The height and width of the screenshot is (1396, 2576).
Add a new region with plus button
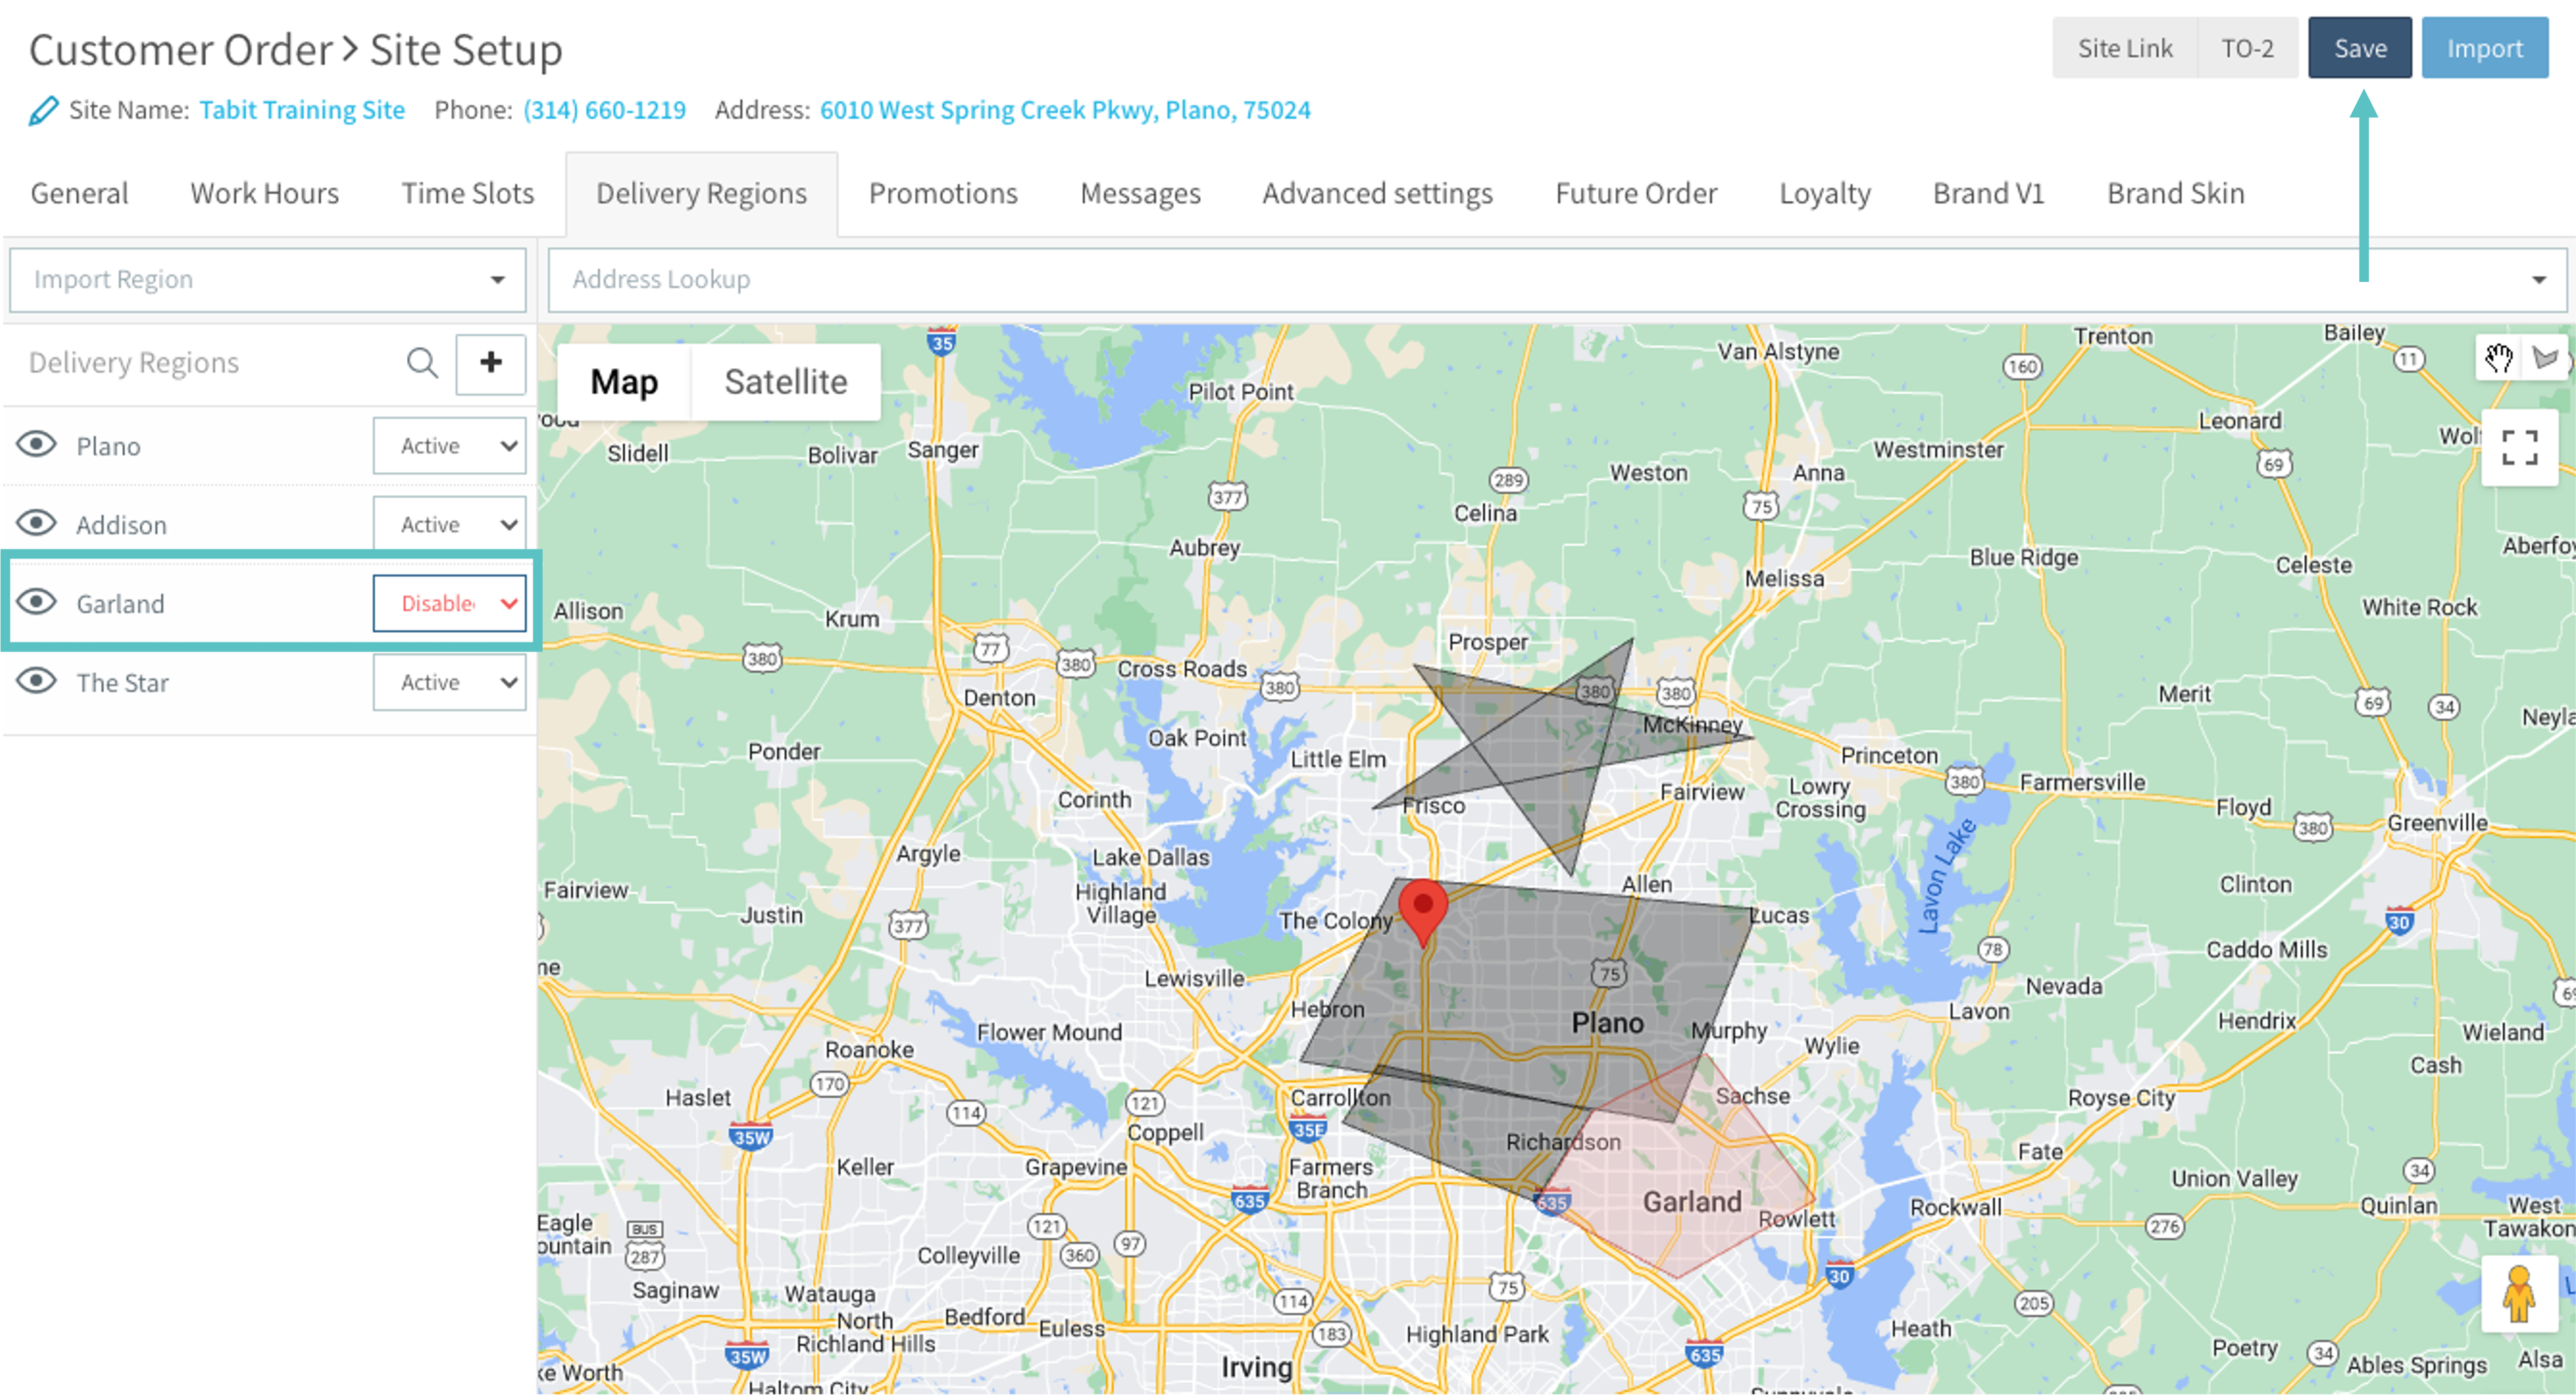[x=490, y=363]
